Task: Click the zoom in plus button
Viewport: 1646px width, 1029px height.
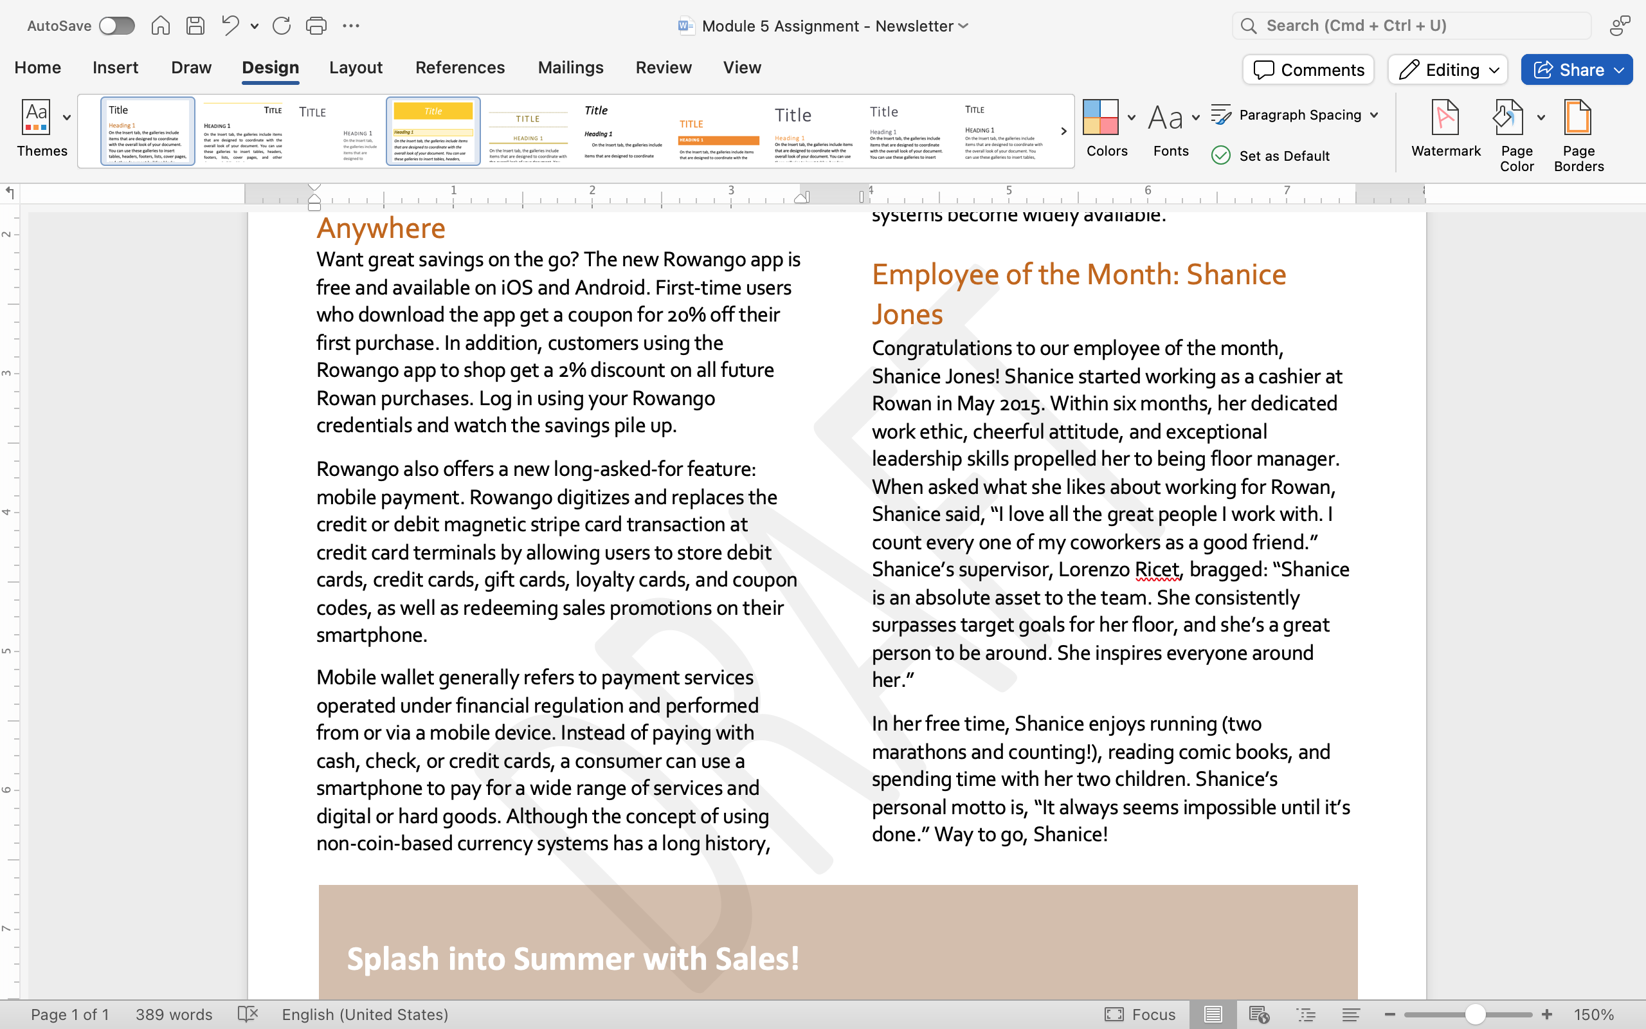Action: 1547,1015
